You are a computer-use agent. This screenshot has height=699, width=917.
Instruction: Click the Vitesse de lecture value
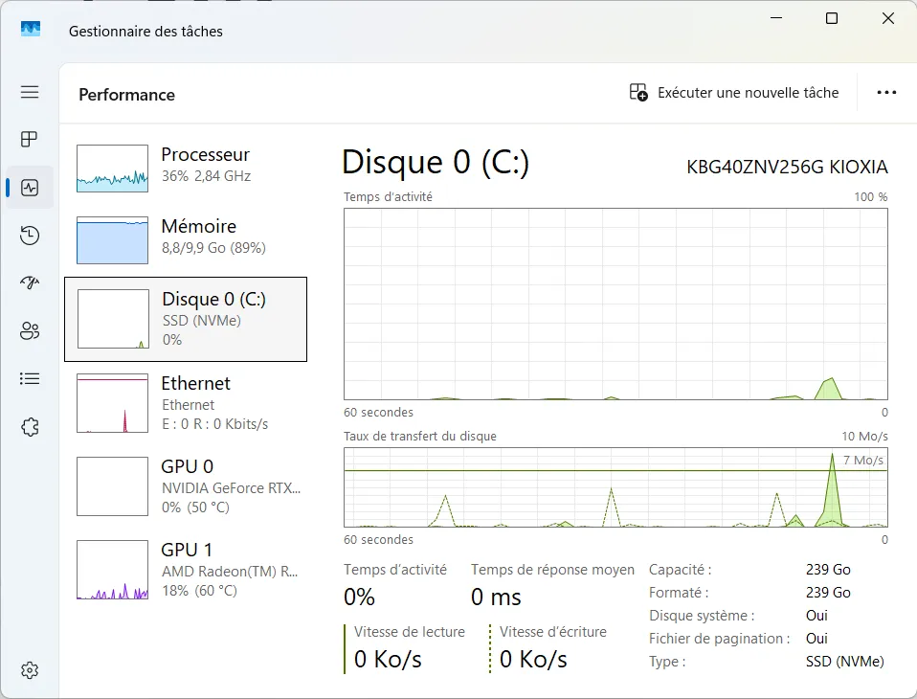[x=388, y=659]
